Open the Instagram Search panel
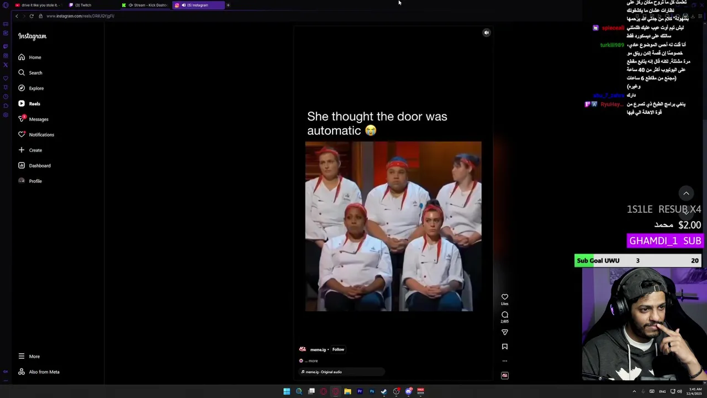The width and height of the screenshot is (707, 398). pyautogui.click(x=30, y=73)
